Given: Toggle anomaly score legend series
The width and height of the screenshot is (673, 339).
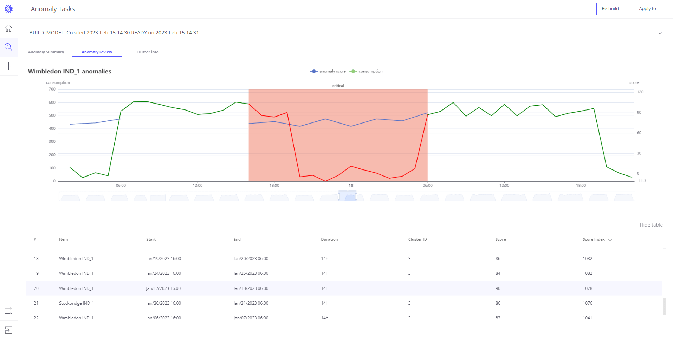Looking at the screenshot, I should pyautogui.click(x=328, y=71).
